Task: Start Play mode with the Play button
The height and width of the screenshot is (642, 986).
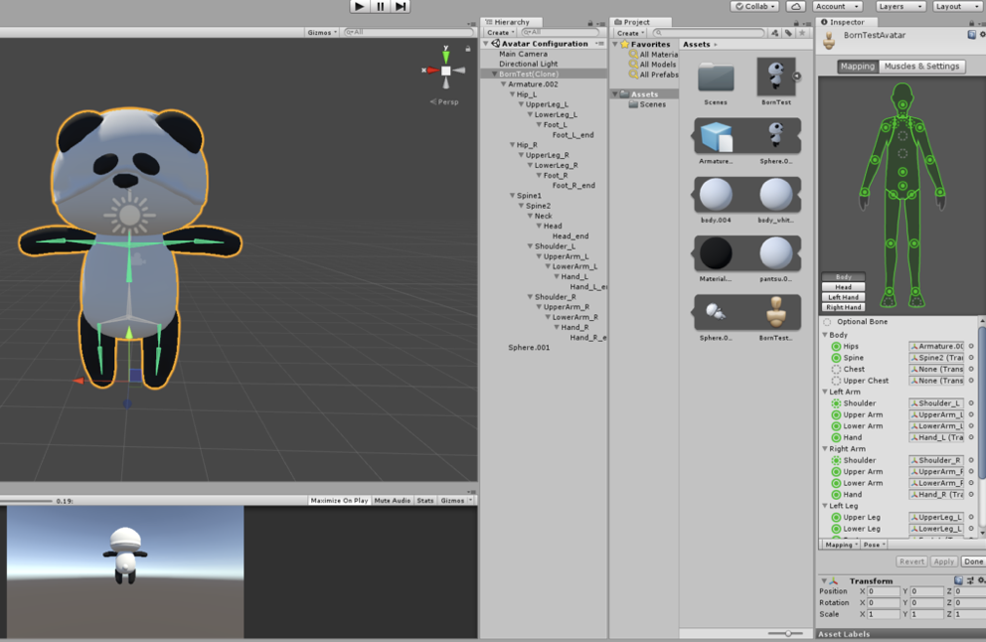Action: click(359, 6)
